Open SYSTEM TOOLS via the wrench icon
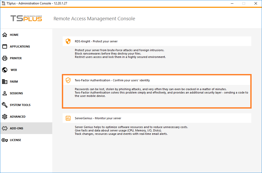The height and width of the screenshot is (173, 262). coord(5,105)
